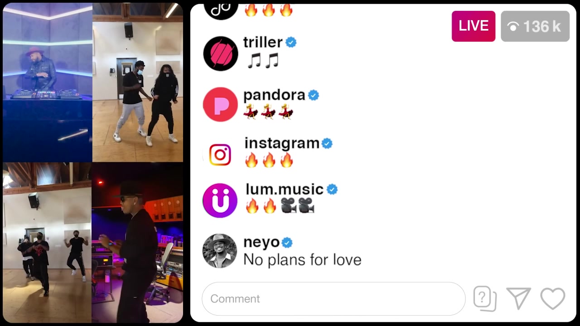Open the triller username link
Screen dimensions: 580x326
click(x=263, y=42)
